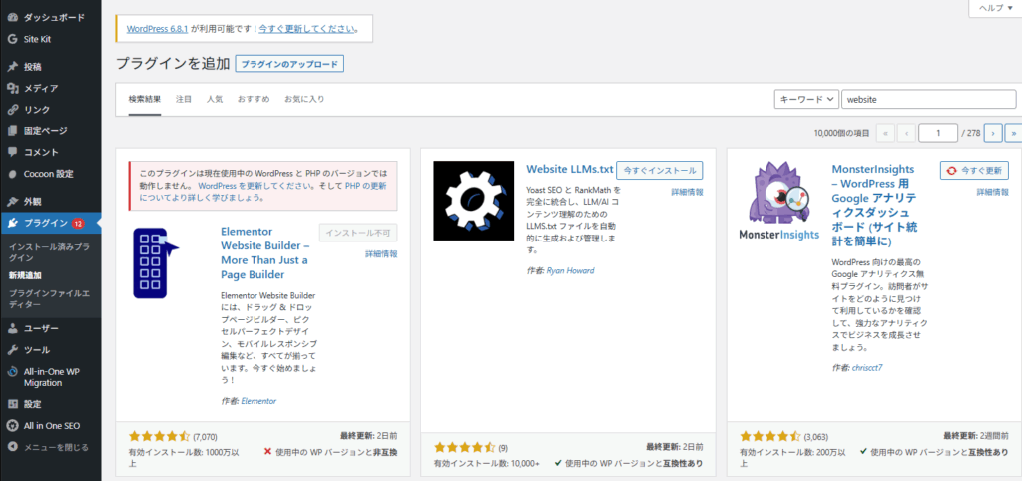Open Elementor Website Builder title link

pos(264,253)
